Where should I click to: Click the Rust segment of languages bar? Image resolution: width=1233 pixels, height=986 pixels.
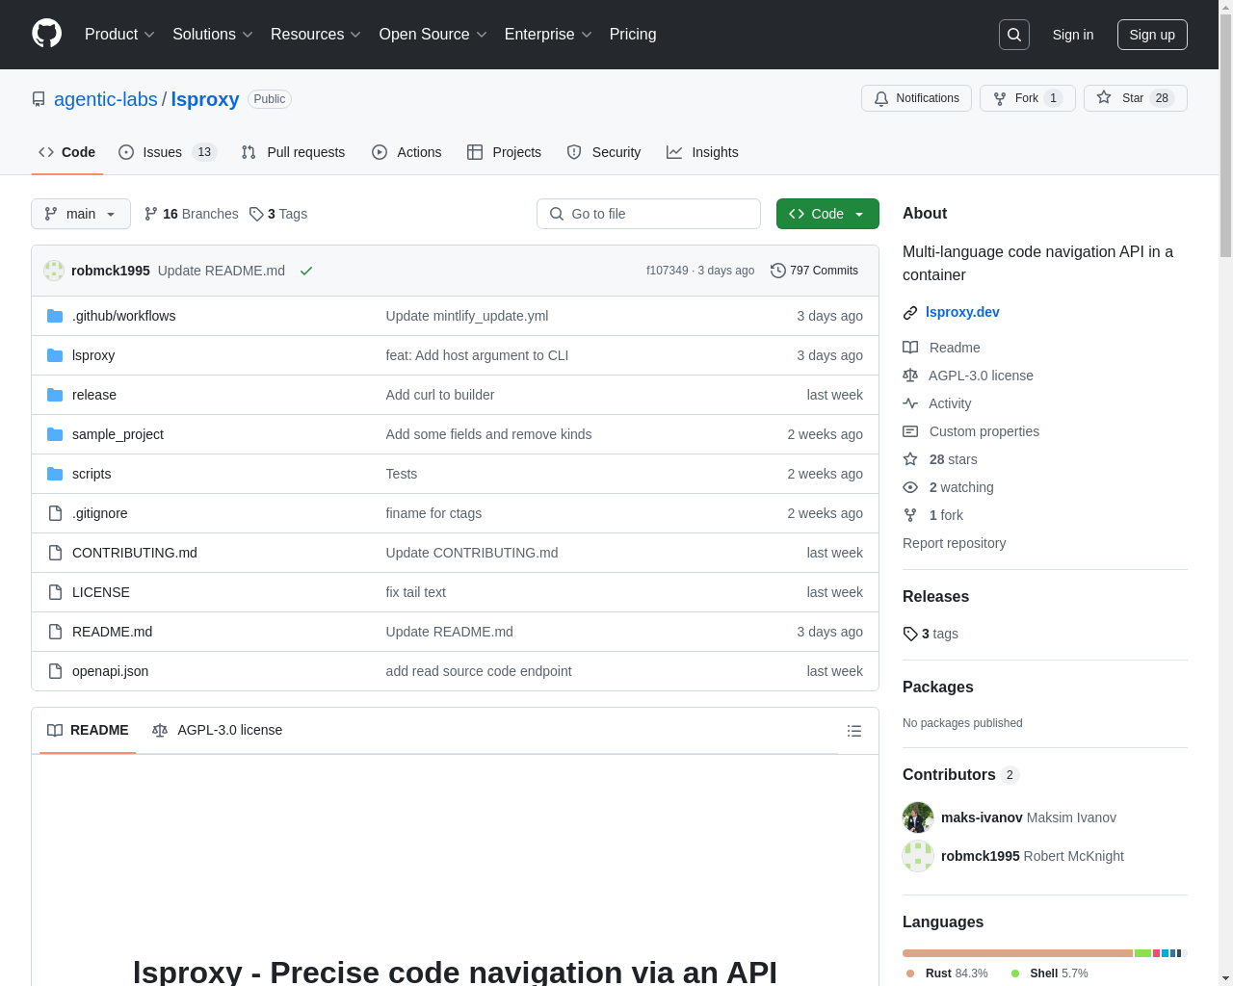pos(1017,953)
